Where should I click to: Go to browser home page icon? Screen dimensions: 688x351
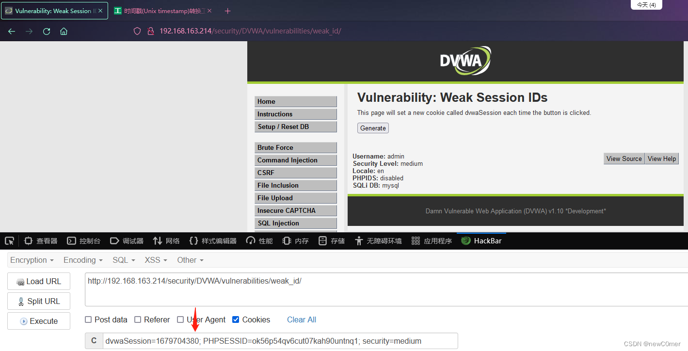pos(64,31)
